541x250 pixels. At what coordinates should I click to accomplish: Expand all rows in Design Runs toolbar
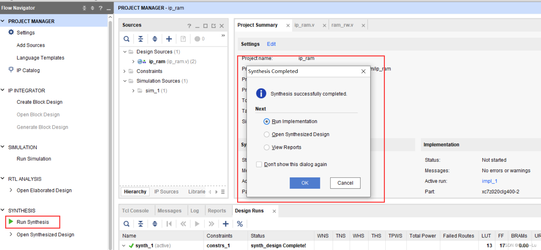[x=155, y=224]
